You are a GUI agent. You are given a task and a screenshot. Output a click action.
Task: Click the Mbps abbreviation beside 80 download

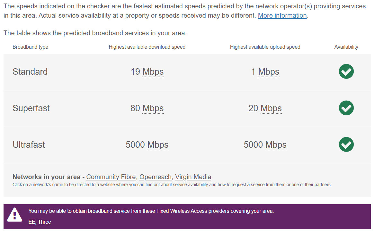click(153, 108)
